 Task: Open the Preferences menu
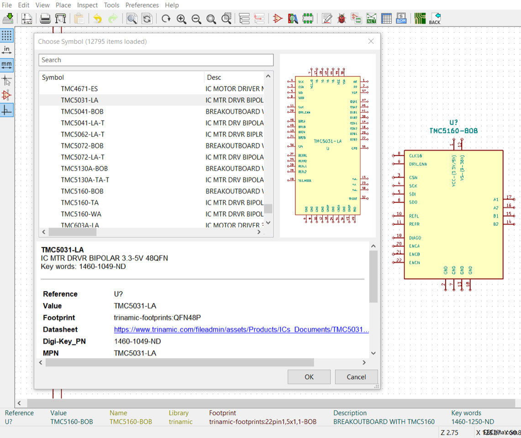[x=142, y=5]
